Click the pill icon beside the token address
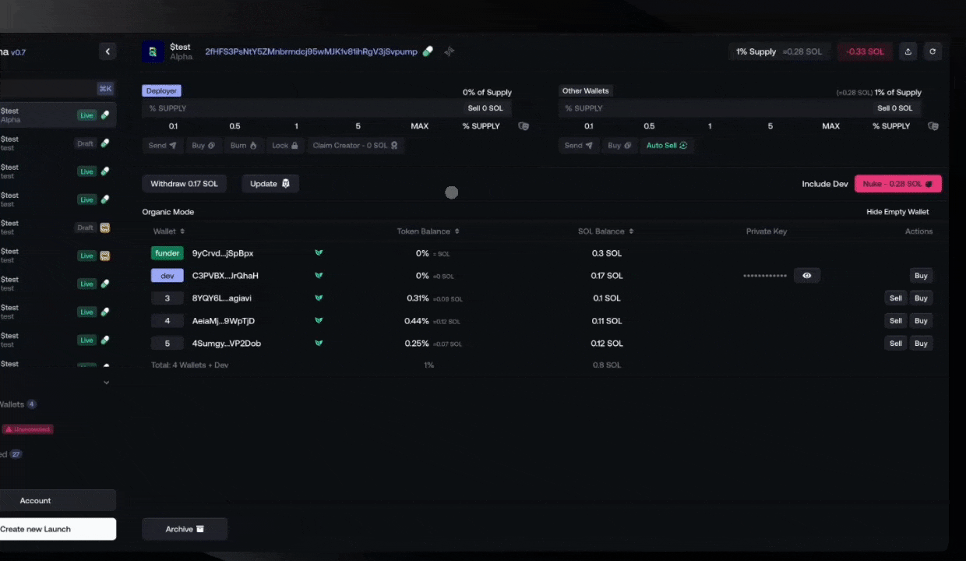 [x=428, y=51]
